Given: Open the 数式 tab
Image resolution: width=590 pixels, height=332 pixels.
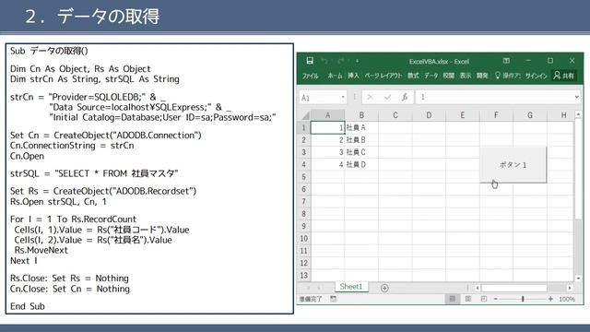Looking at the screenshot, I should pyautogui.click(x=413, y=76).
